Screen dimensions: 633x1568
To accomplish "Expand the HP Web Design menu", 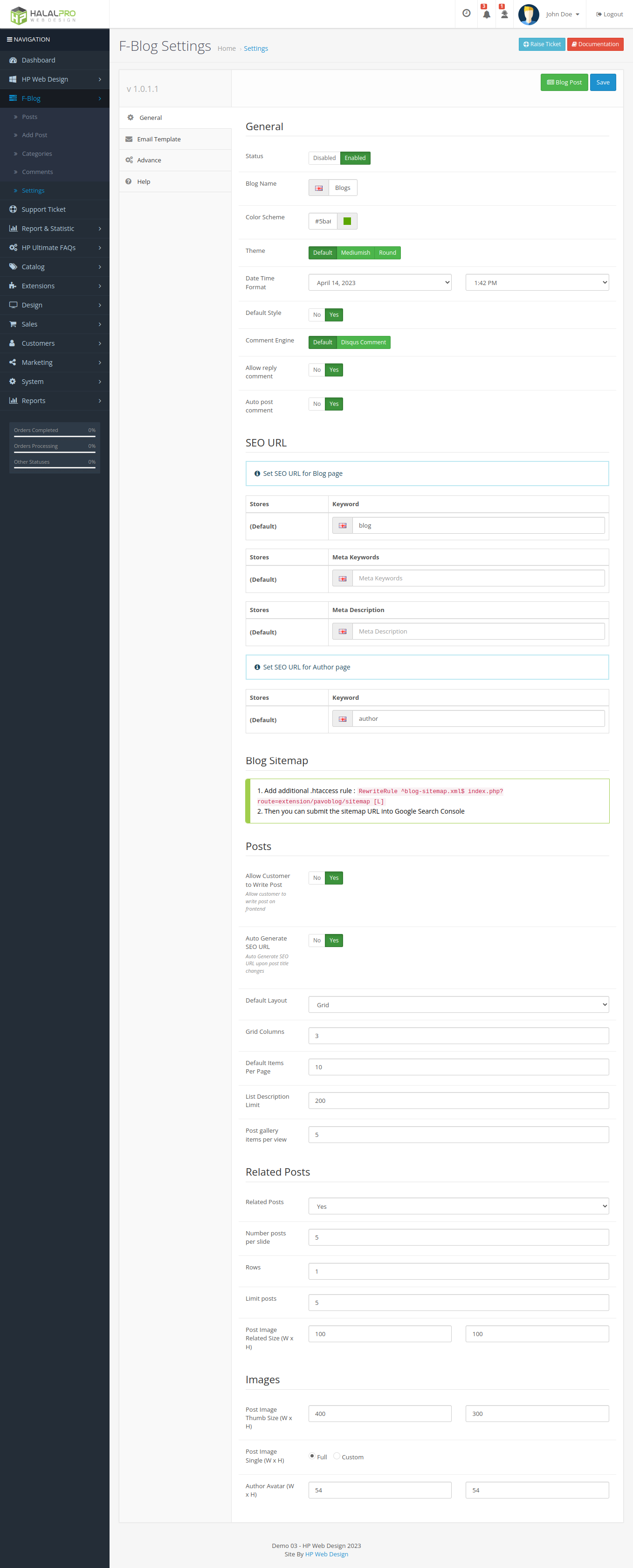I will point(55,79).
